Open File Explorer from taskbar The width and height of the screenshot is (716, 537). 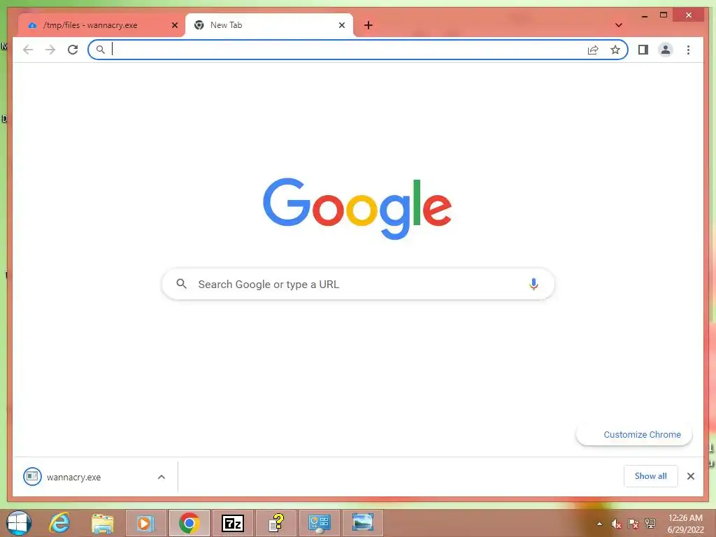pyautogui.click(x=103, y=523)
